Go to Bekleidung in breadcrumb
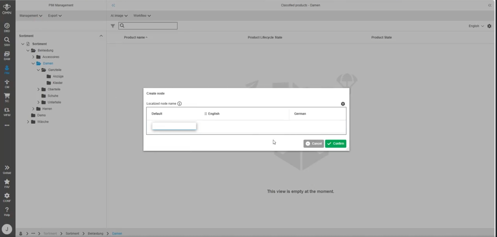 click(95, 233)
